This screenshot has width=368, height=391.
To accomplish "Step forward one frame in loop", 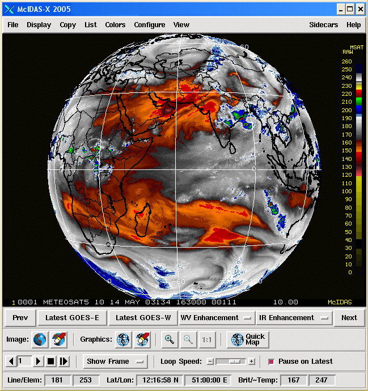I will [64, 361].
